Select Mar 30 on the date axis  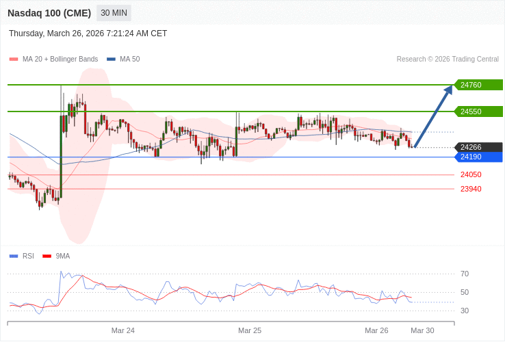point(422,330)
